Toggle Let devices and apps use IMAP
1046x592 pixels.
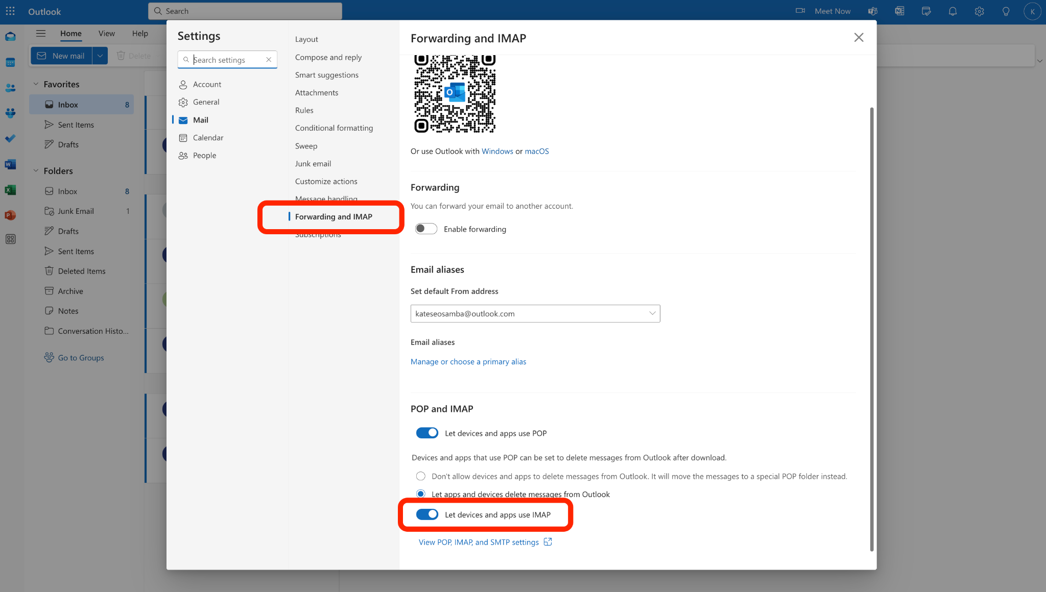(427, 514)
